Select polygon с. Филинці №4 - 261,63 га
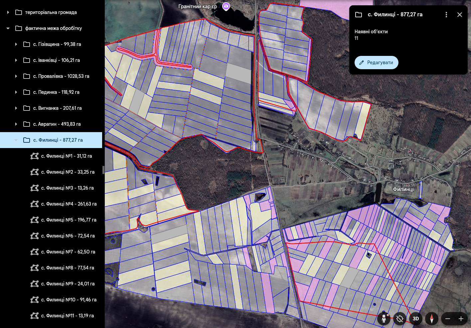Viewport: 471px width, 328px height. [x=69, y=204]
